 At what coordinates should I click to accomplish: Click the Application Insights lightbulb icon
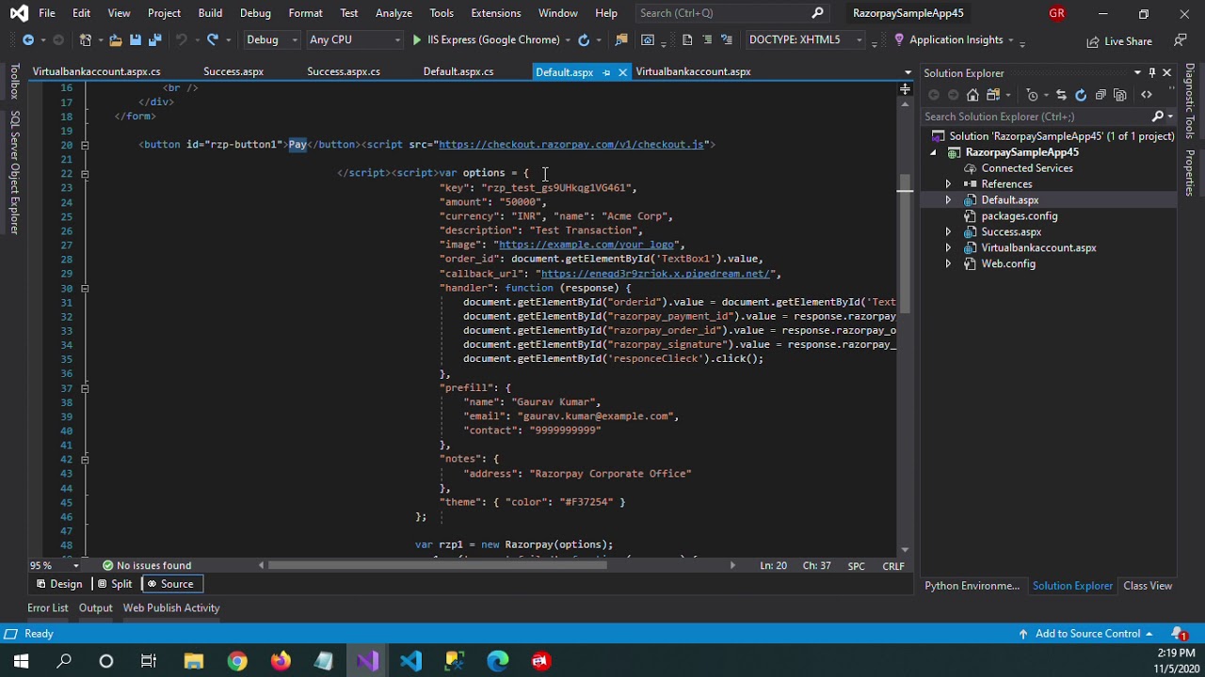pyautogui.click(x=899, y=39)
